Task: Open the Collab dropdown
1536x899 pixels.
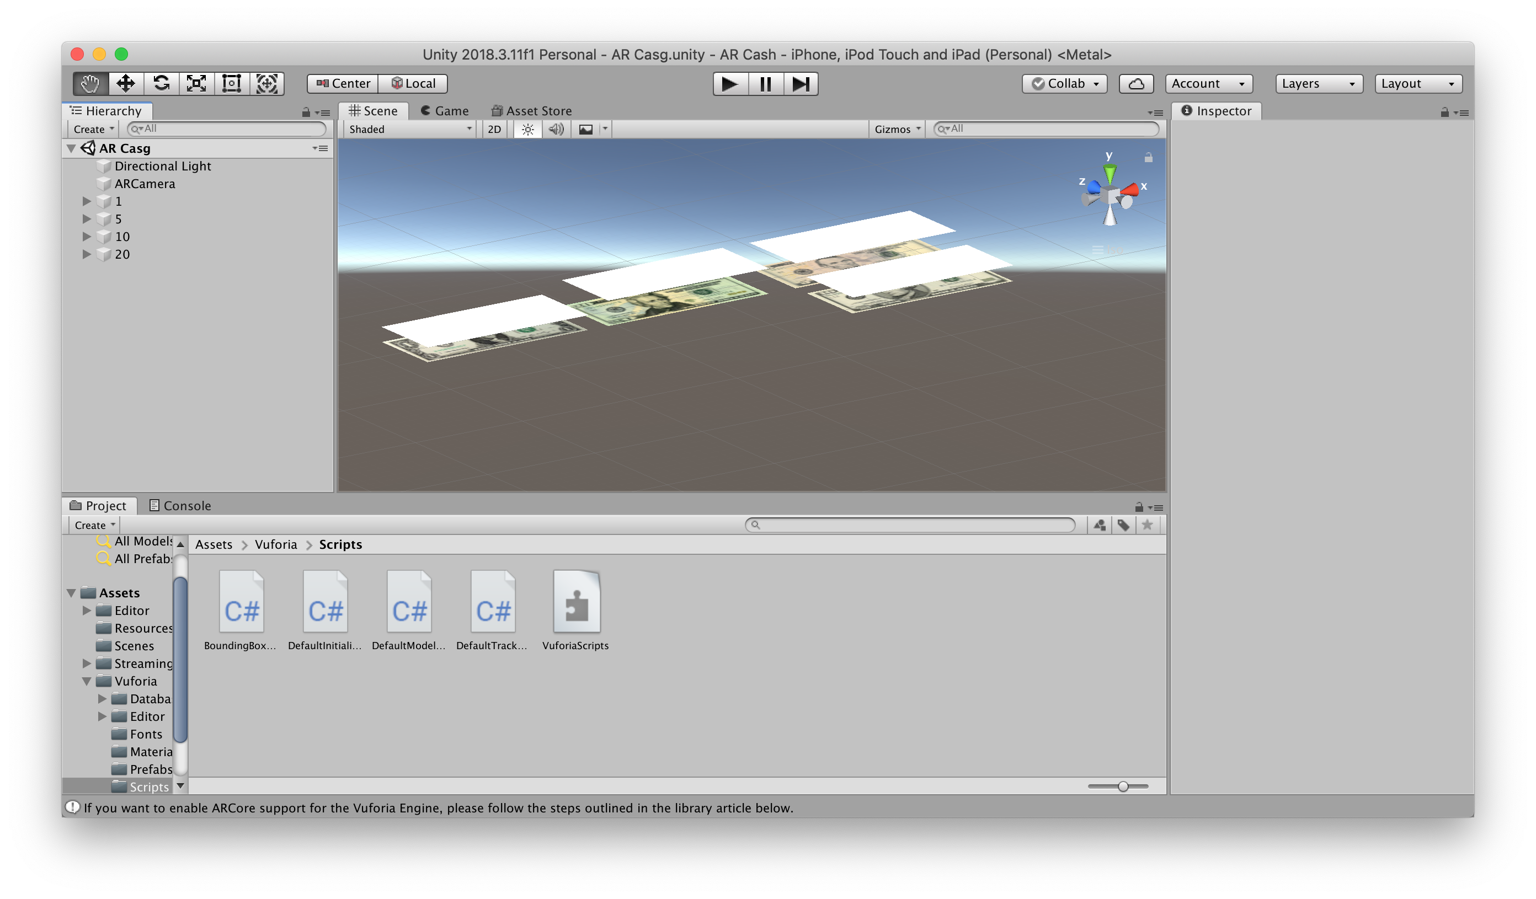Action: point(1064,83)
